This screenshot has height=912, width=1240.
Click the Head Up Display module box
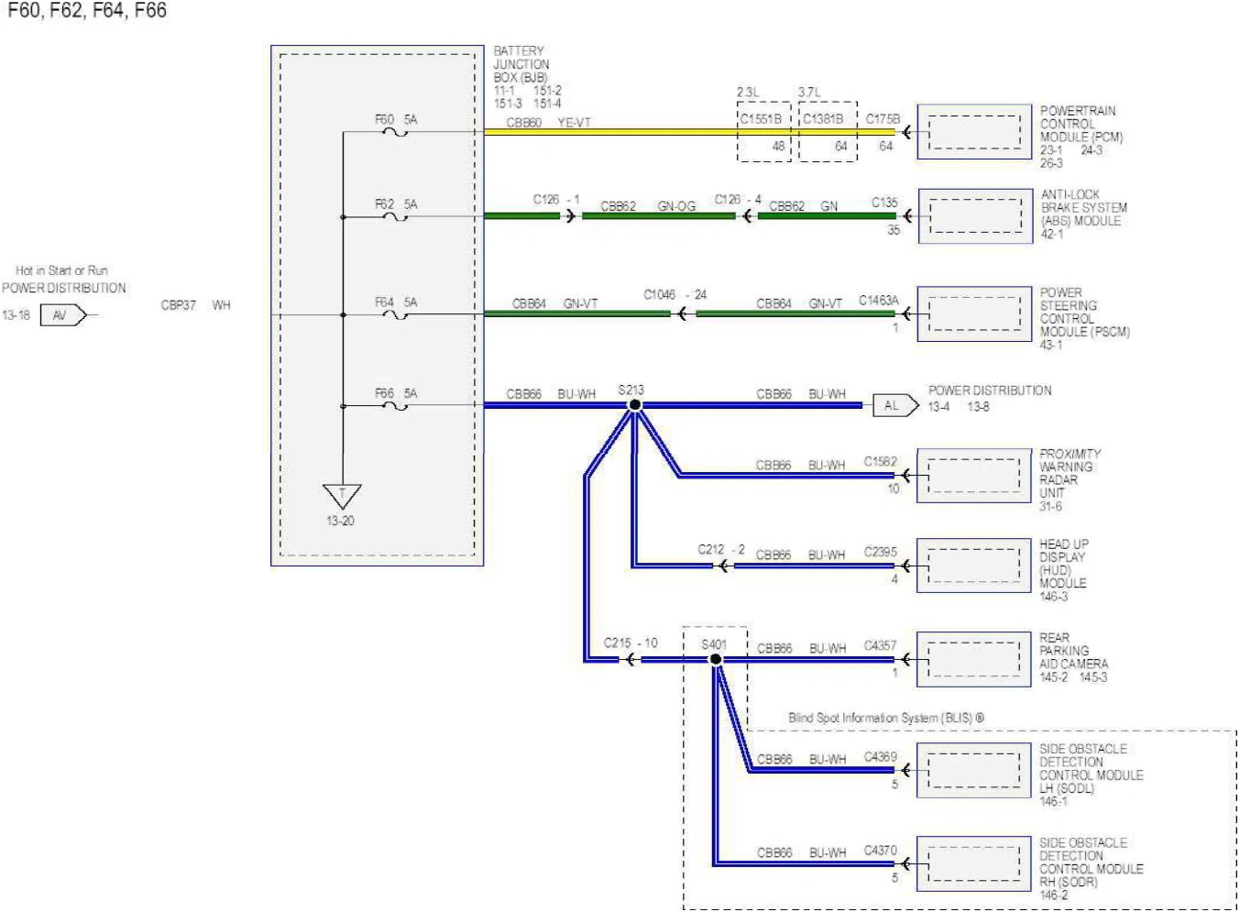974,566
